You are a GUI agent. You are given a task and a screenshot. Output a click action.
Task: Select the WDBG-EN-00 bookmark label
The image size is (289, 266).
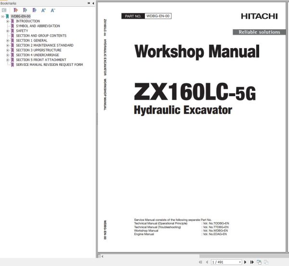[x=20, y=16]
